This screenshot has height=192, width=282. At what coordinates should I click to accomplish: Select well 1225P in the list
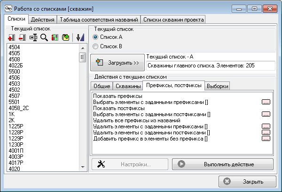pyautogui.click(x=16, y=126)
